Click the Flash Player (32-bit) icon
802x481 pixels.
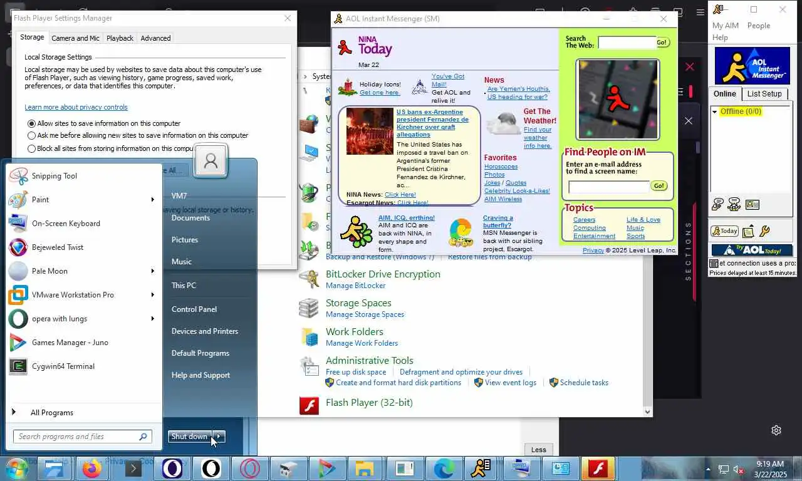pos(309,406)
